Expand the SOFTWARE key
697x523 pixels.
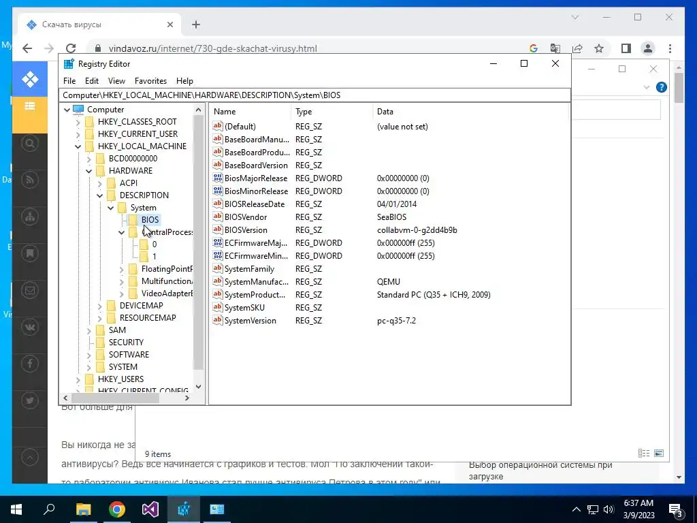88,354
